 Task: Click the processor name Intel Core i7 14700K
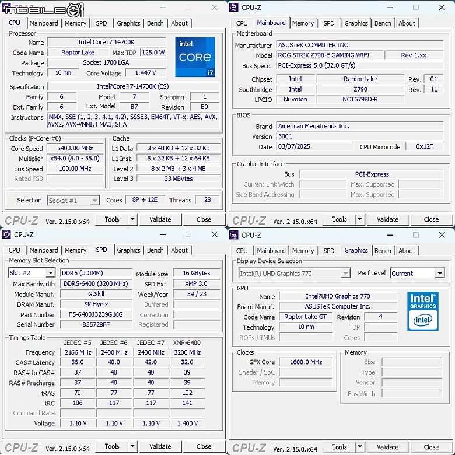(106, 42)
